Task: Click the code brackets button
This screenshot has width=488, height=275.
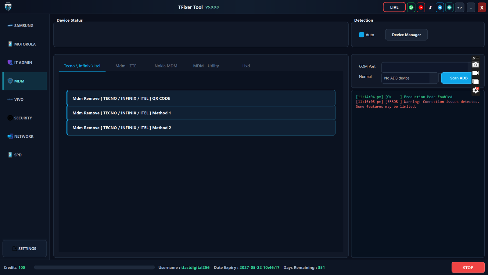Action: pyautogui.click(x=460, y=7)
